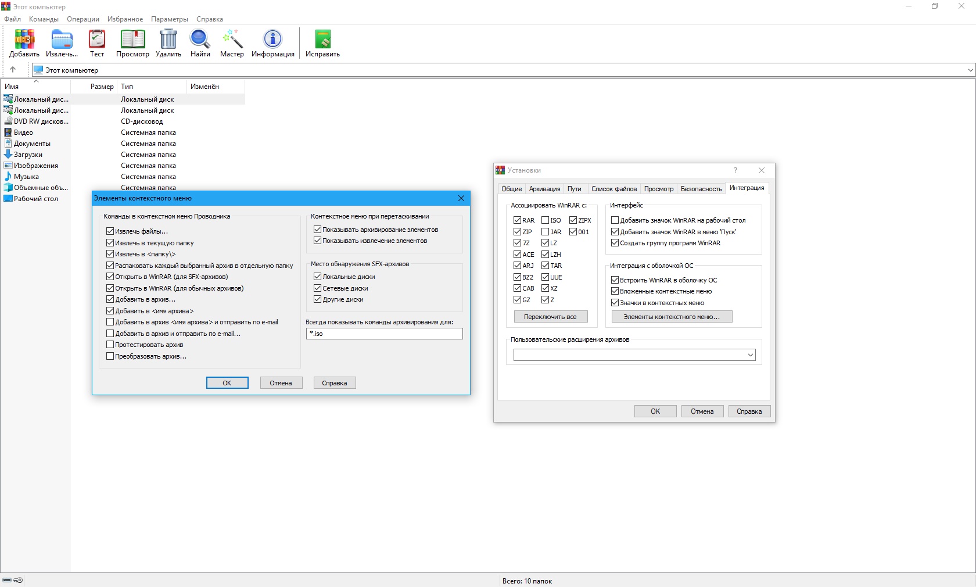This screenshot has height=587, width=976.
Task: Click the Переключить все button
Action: (550, 317)
